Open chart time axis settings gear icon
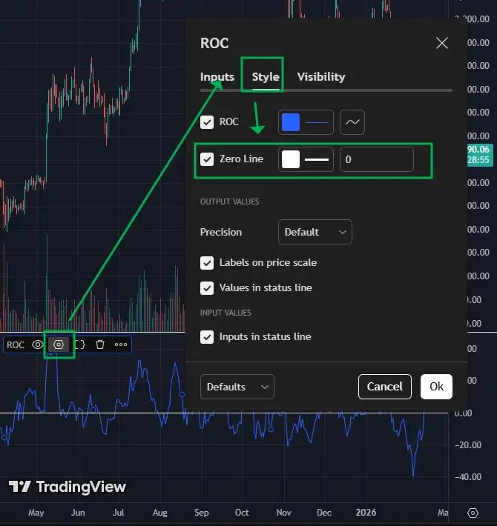The height and width of the screenshot is (526, 497). point(473,513)
